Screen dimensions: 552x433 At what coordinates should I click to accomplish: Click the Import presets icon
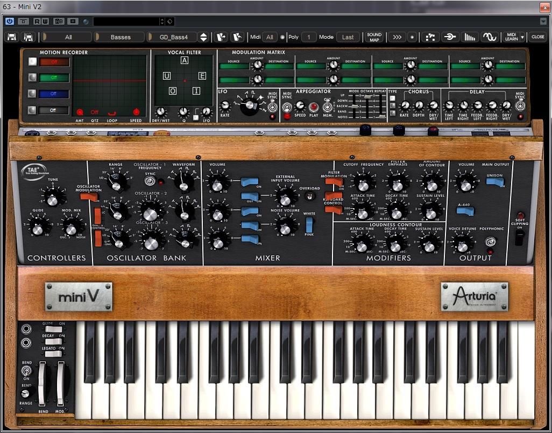221,37
